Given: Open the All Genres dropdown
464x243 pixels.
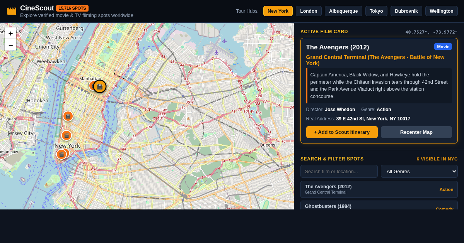Looking at the screenshot, I should (419, 171).
